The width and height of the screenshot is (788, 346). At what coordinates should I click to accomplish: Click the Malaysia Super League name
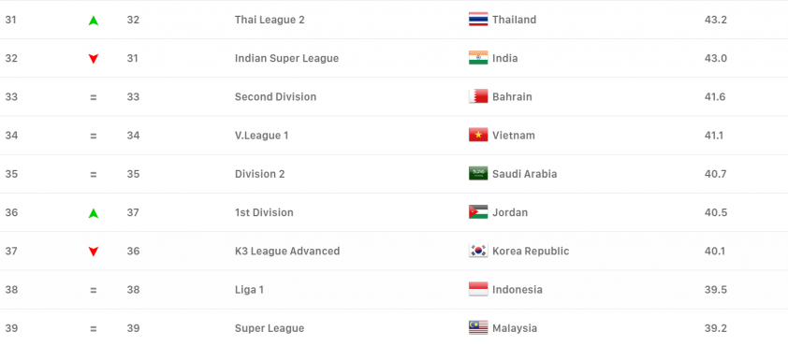click(x=270, y=328)
